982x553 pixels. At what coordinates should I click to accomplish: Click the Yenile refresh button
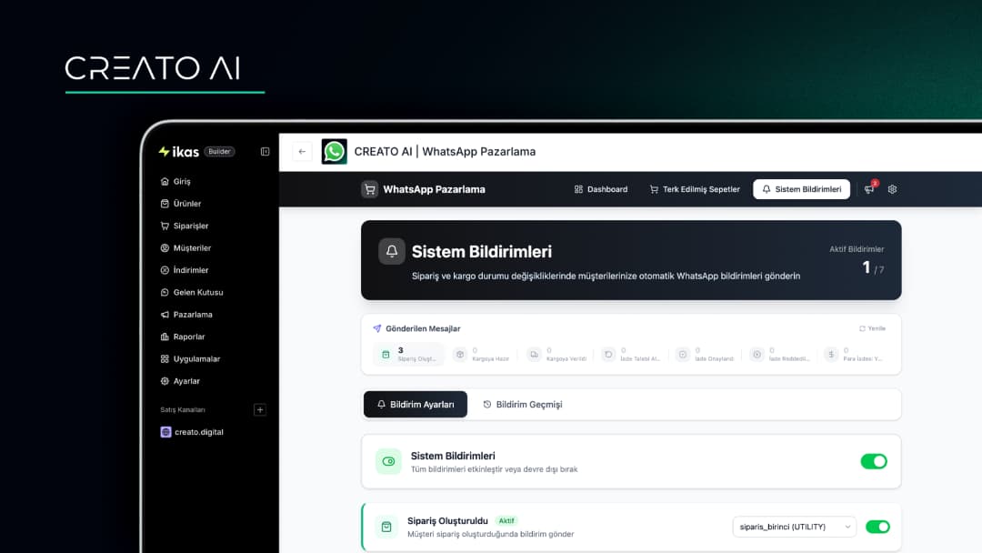pos(872,328)
